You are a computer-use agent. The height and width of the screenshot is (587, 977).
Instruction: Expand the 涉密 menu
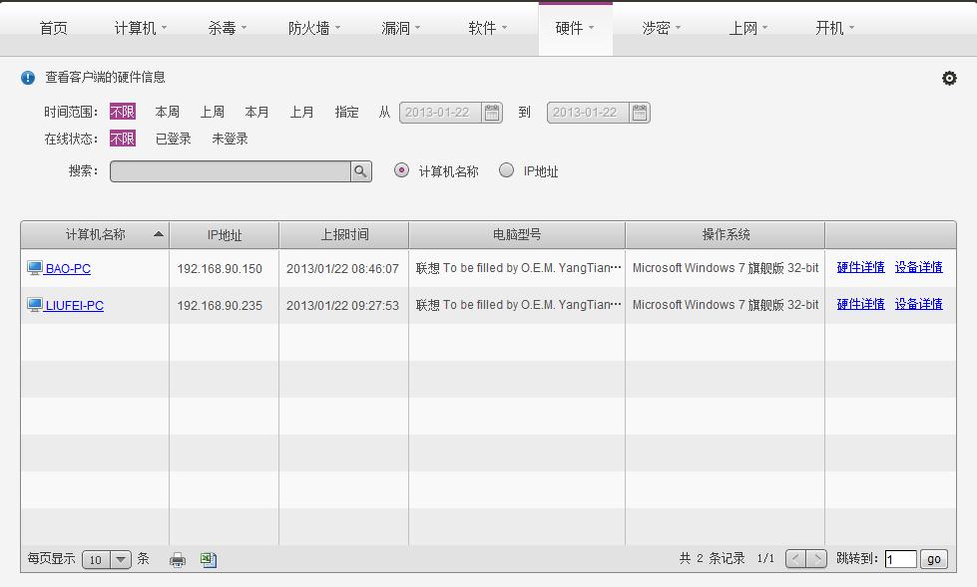tap(661, 28)
